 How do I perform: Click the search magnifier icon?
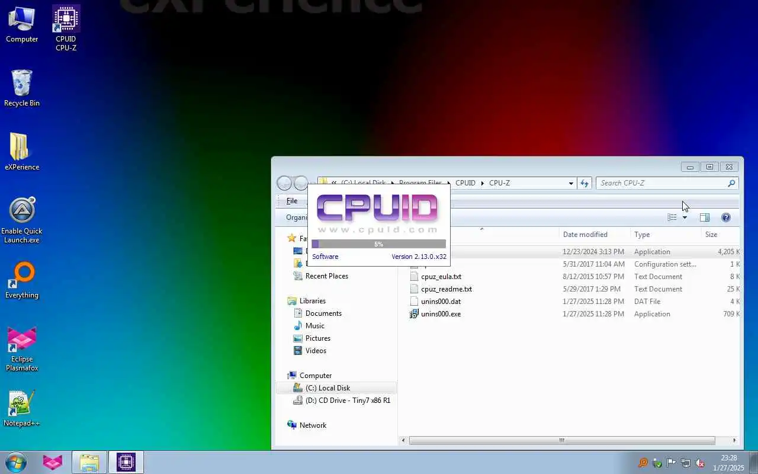click(731, 183)
